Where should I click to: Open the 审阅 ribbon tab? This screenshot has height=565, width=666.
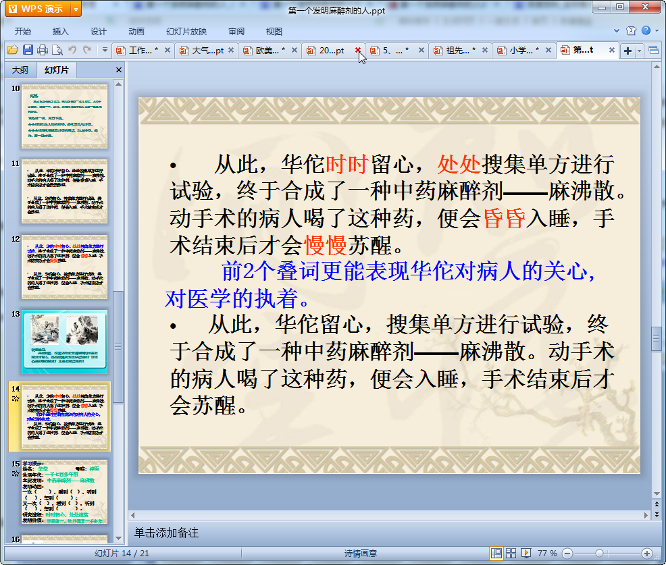[236, 32]
